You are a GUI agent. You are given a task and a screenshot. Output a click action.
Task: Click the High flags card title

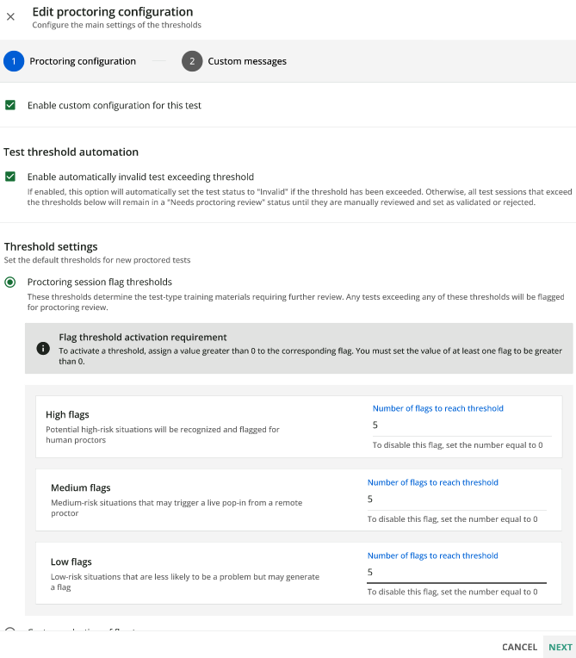coord(67,414)
